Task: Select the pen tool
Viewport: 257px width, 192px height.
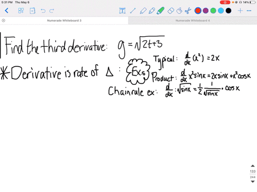Action: coord(152,11)
